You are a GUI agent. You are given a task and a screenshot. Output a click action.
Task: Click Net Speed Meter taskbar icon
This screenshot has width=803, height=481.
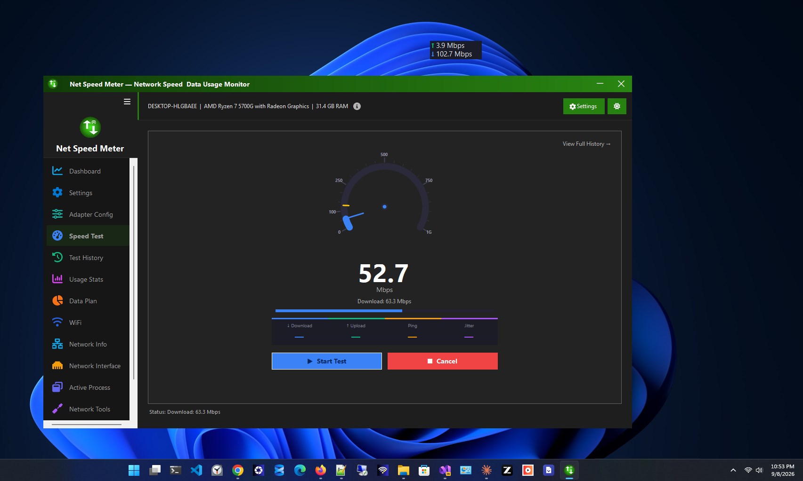(x=569, y=470)
